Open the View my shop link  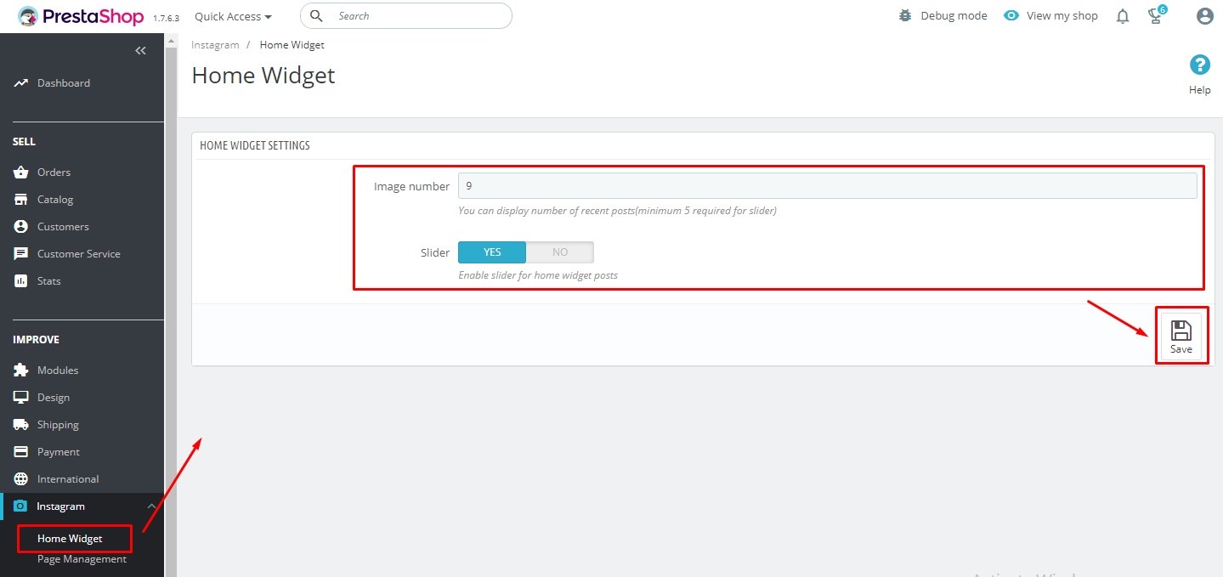(x=1051, y=16)
